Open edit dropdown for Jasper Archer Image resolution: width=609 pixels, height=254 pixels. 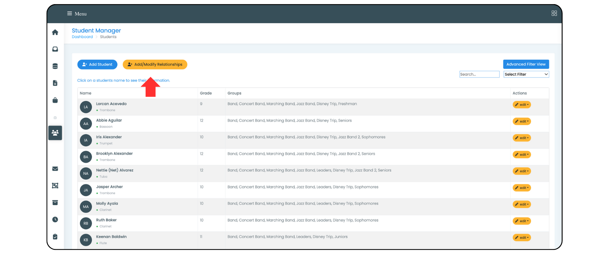[x=522, y=188]
